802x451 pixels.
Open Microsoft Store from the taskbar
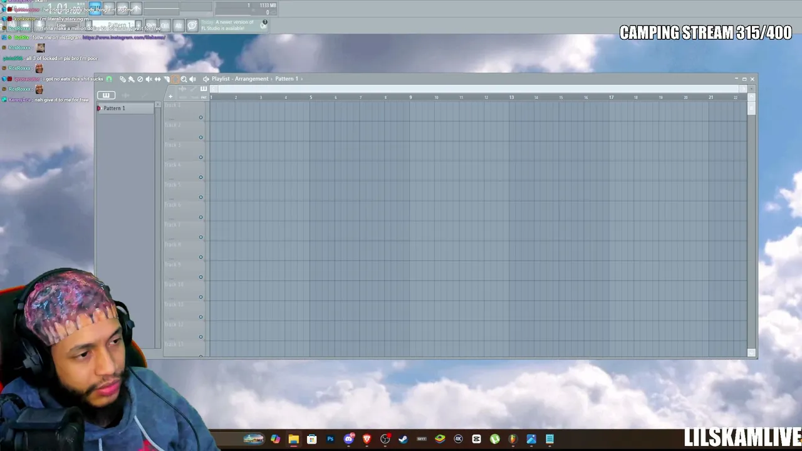pos(311,439)
